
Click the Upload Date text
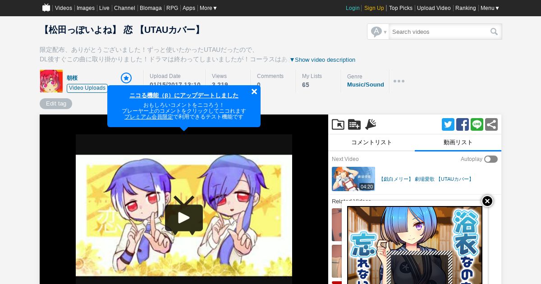pyautogui.click(x=165, y=76)
